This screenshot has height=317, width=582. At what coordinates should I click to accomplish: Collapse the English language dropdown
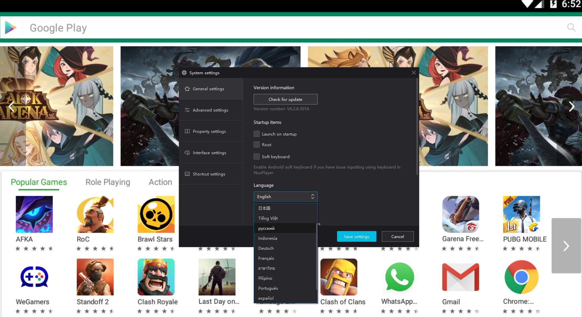click(x=285, y=196)
